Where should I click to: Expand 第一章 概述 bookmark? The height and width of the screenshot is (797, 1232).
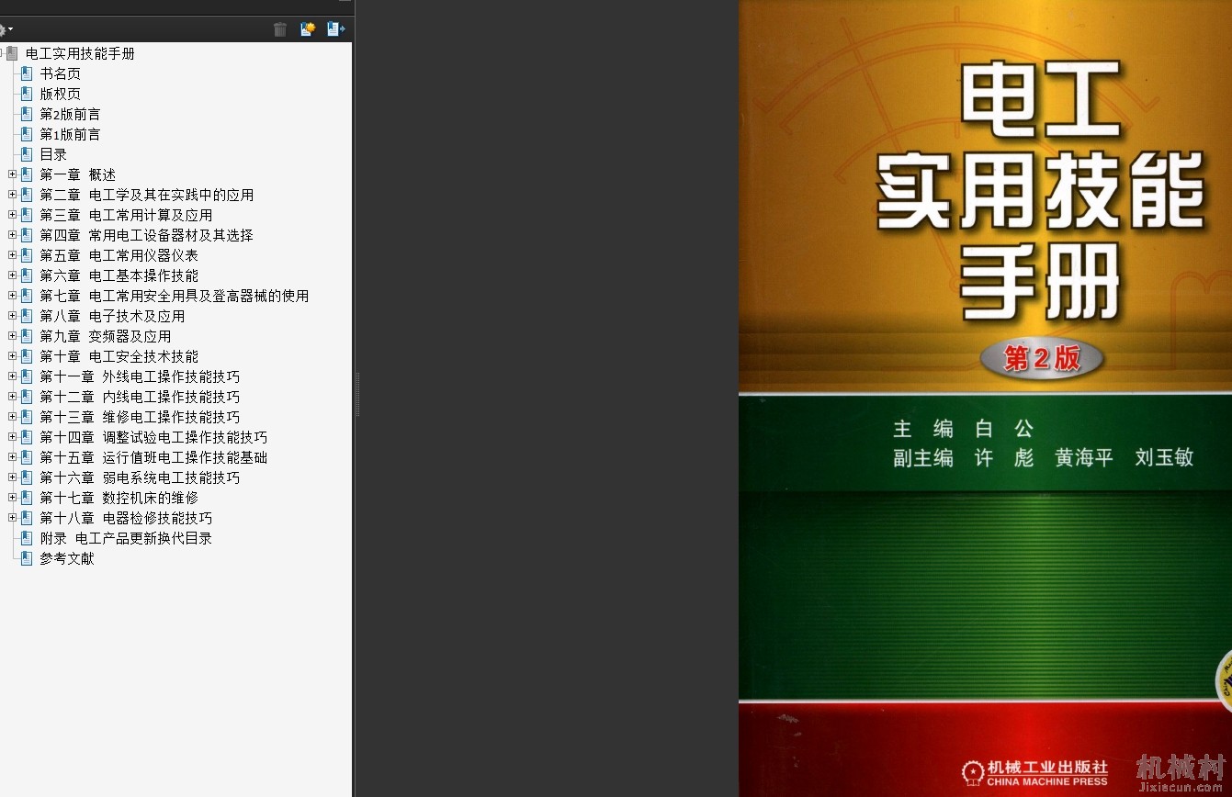[x=12, y=174]
